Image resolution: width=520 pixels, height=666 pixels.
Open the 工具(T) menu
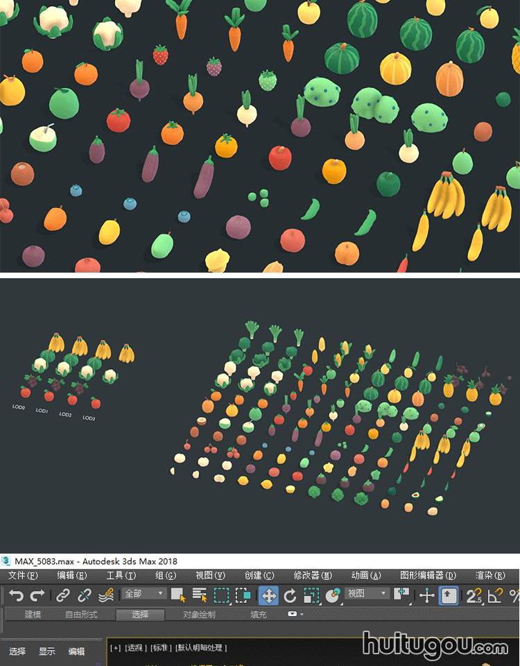coord(121,576)
